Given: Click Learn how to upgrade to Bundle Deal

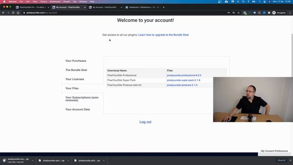Looking at the screenshot, I should click(x=163, y=35).
